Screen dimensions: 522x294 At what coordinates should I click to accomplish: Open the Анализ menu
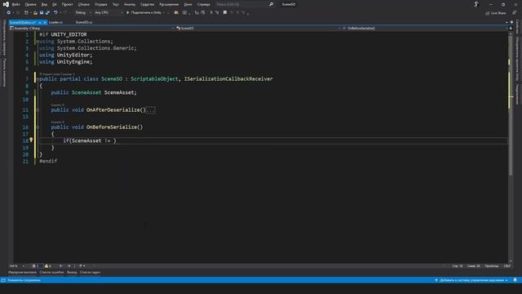pyautogui.click(x=130, y=5)
